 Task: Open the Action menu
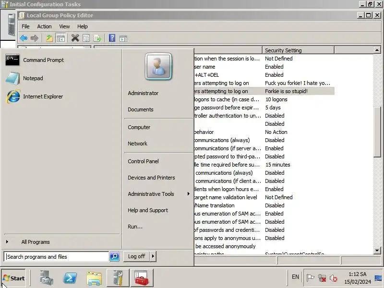[x=44, y=26]
